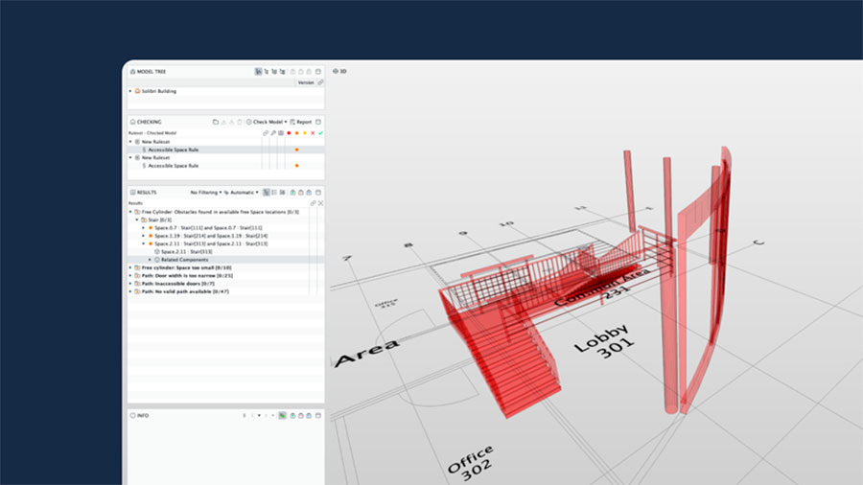Collapse the Solibri Building tree node
863x485 pixels.
click(130, 91)
